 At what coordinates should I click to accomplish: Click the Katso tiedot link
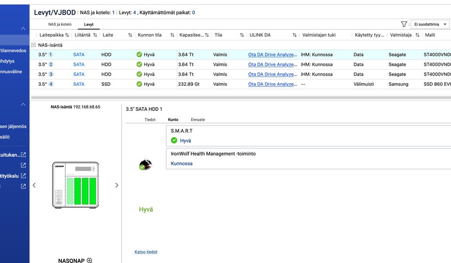[x=146, y=252]
